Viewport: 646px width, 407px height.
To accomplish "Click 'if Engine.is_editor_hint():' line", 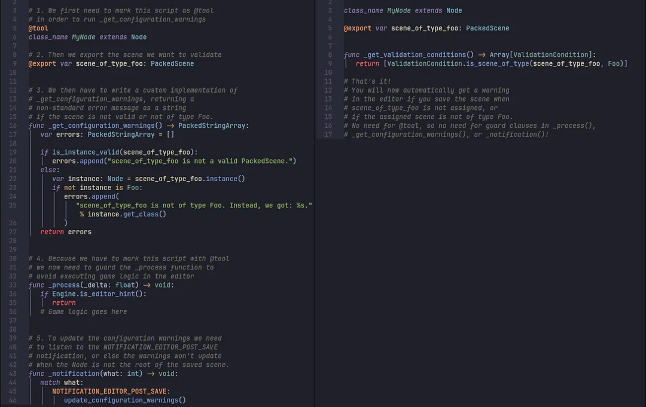I will pyautogui.click(x=93, y=294).
